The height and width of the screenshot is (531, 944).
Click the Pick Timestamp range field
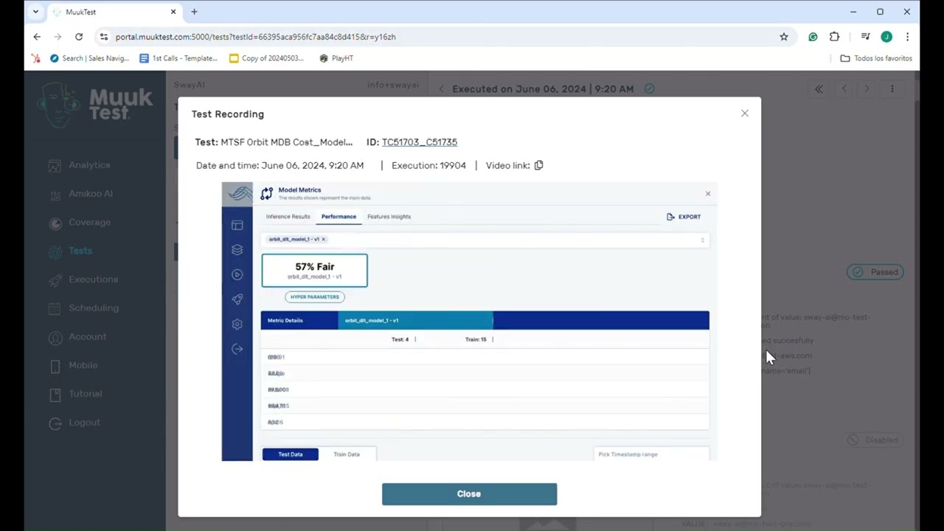coord(651,454)
